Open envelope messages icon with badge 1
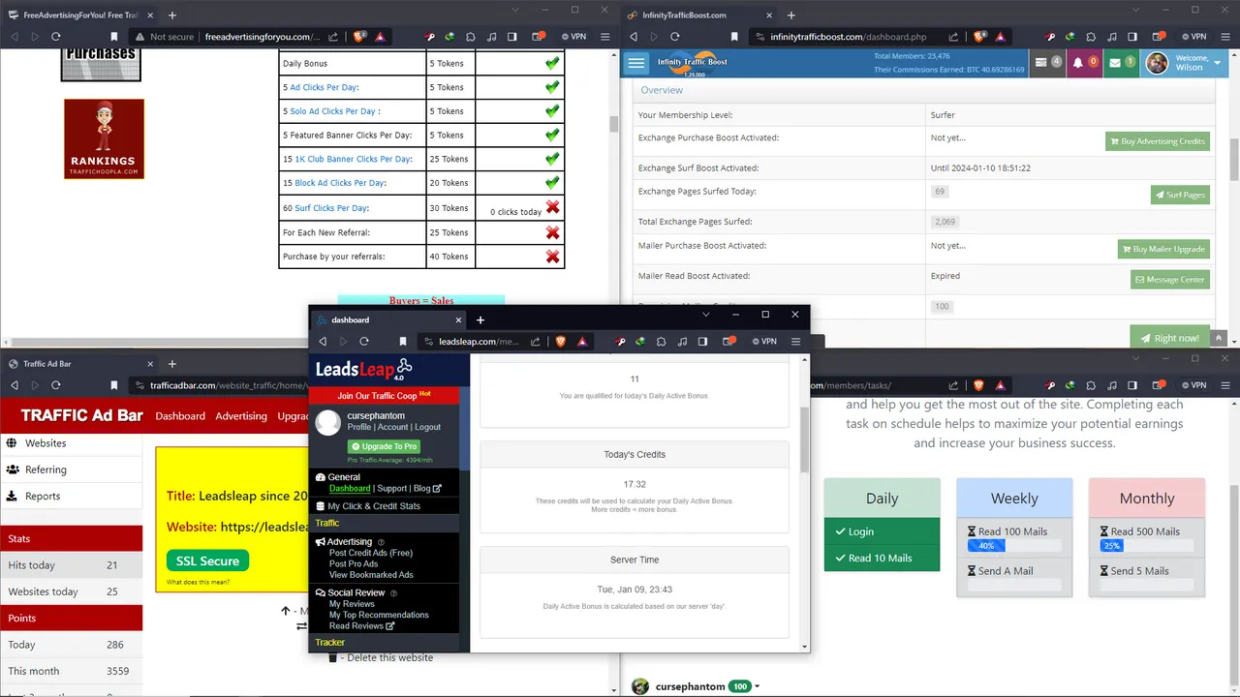Viewport: 1240px width, 697px height. click(1121, 63)
